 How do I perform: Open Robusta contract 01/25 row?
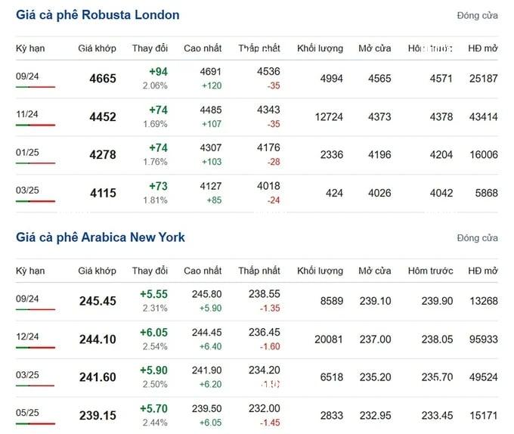(257, 155)
